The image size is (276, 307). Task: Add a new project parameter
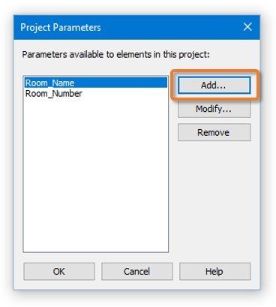coord(214,86)
